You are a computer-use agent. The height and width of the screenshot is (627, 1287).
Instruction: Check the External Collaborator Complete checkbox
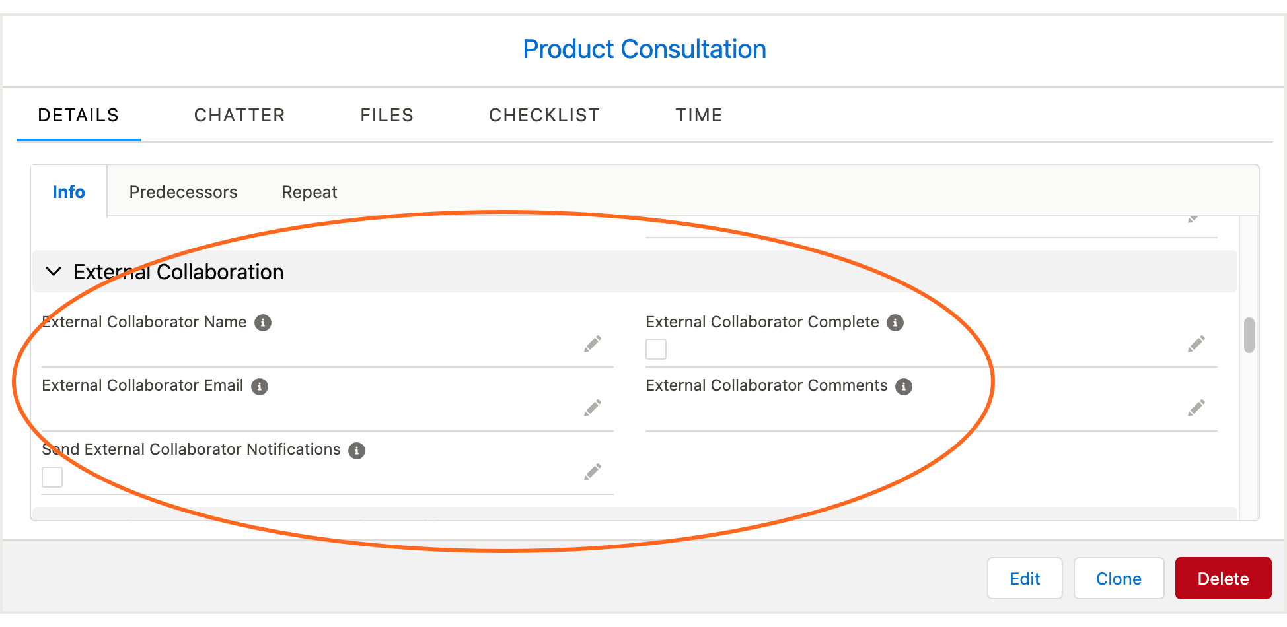pos(656,348)
